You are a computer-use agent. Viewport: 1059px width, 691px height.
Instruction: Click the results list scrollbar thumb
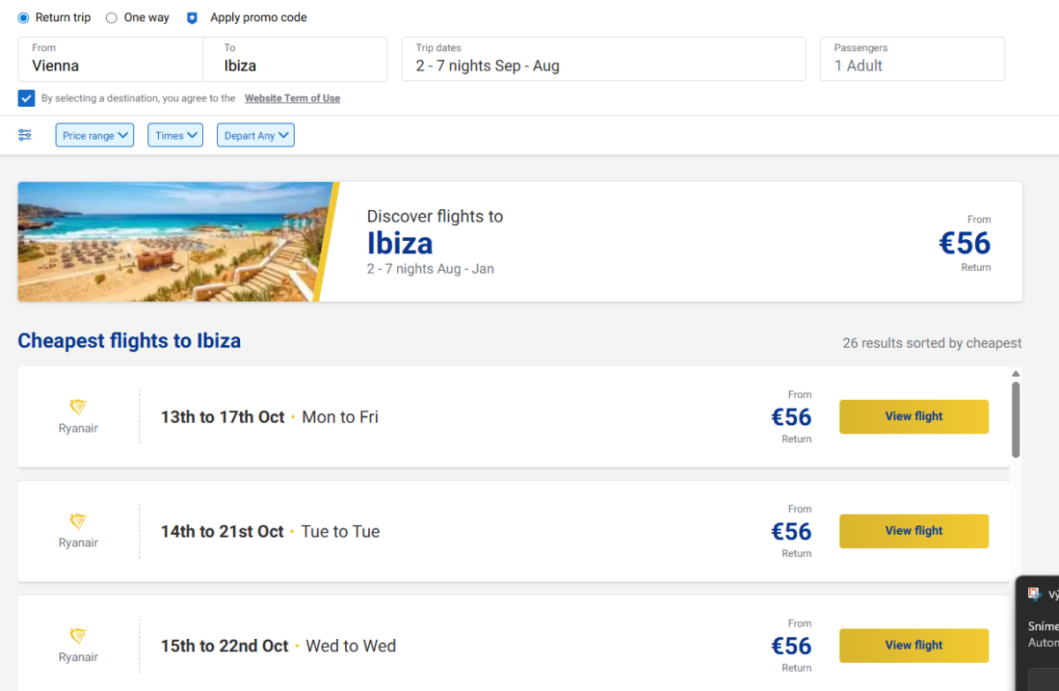[1016, 419]
